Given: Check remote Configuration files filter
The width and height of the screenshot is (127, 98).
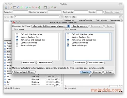Looking at the screenshot, I should (x=68, y=43).
